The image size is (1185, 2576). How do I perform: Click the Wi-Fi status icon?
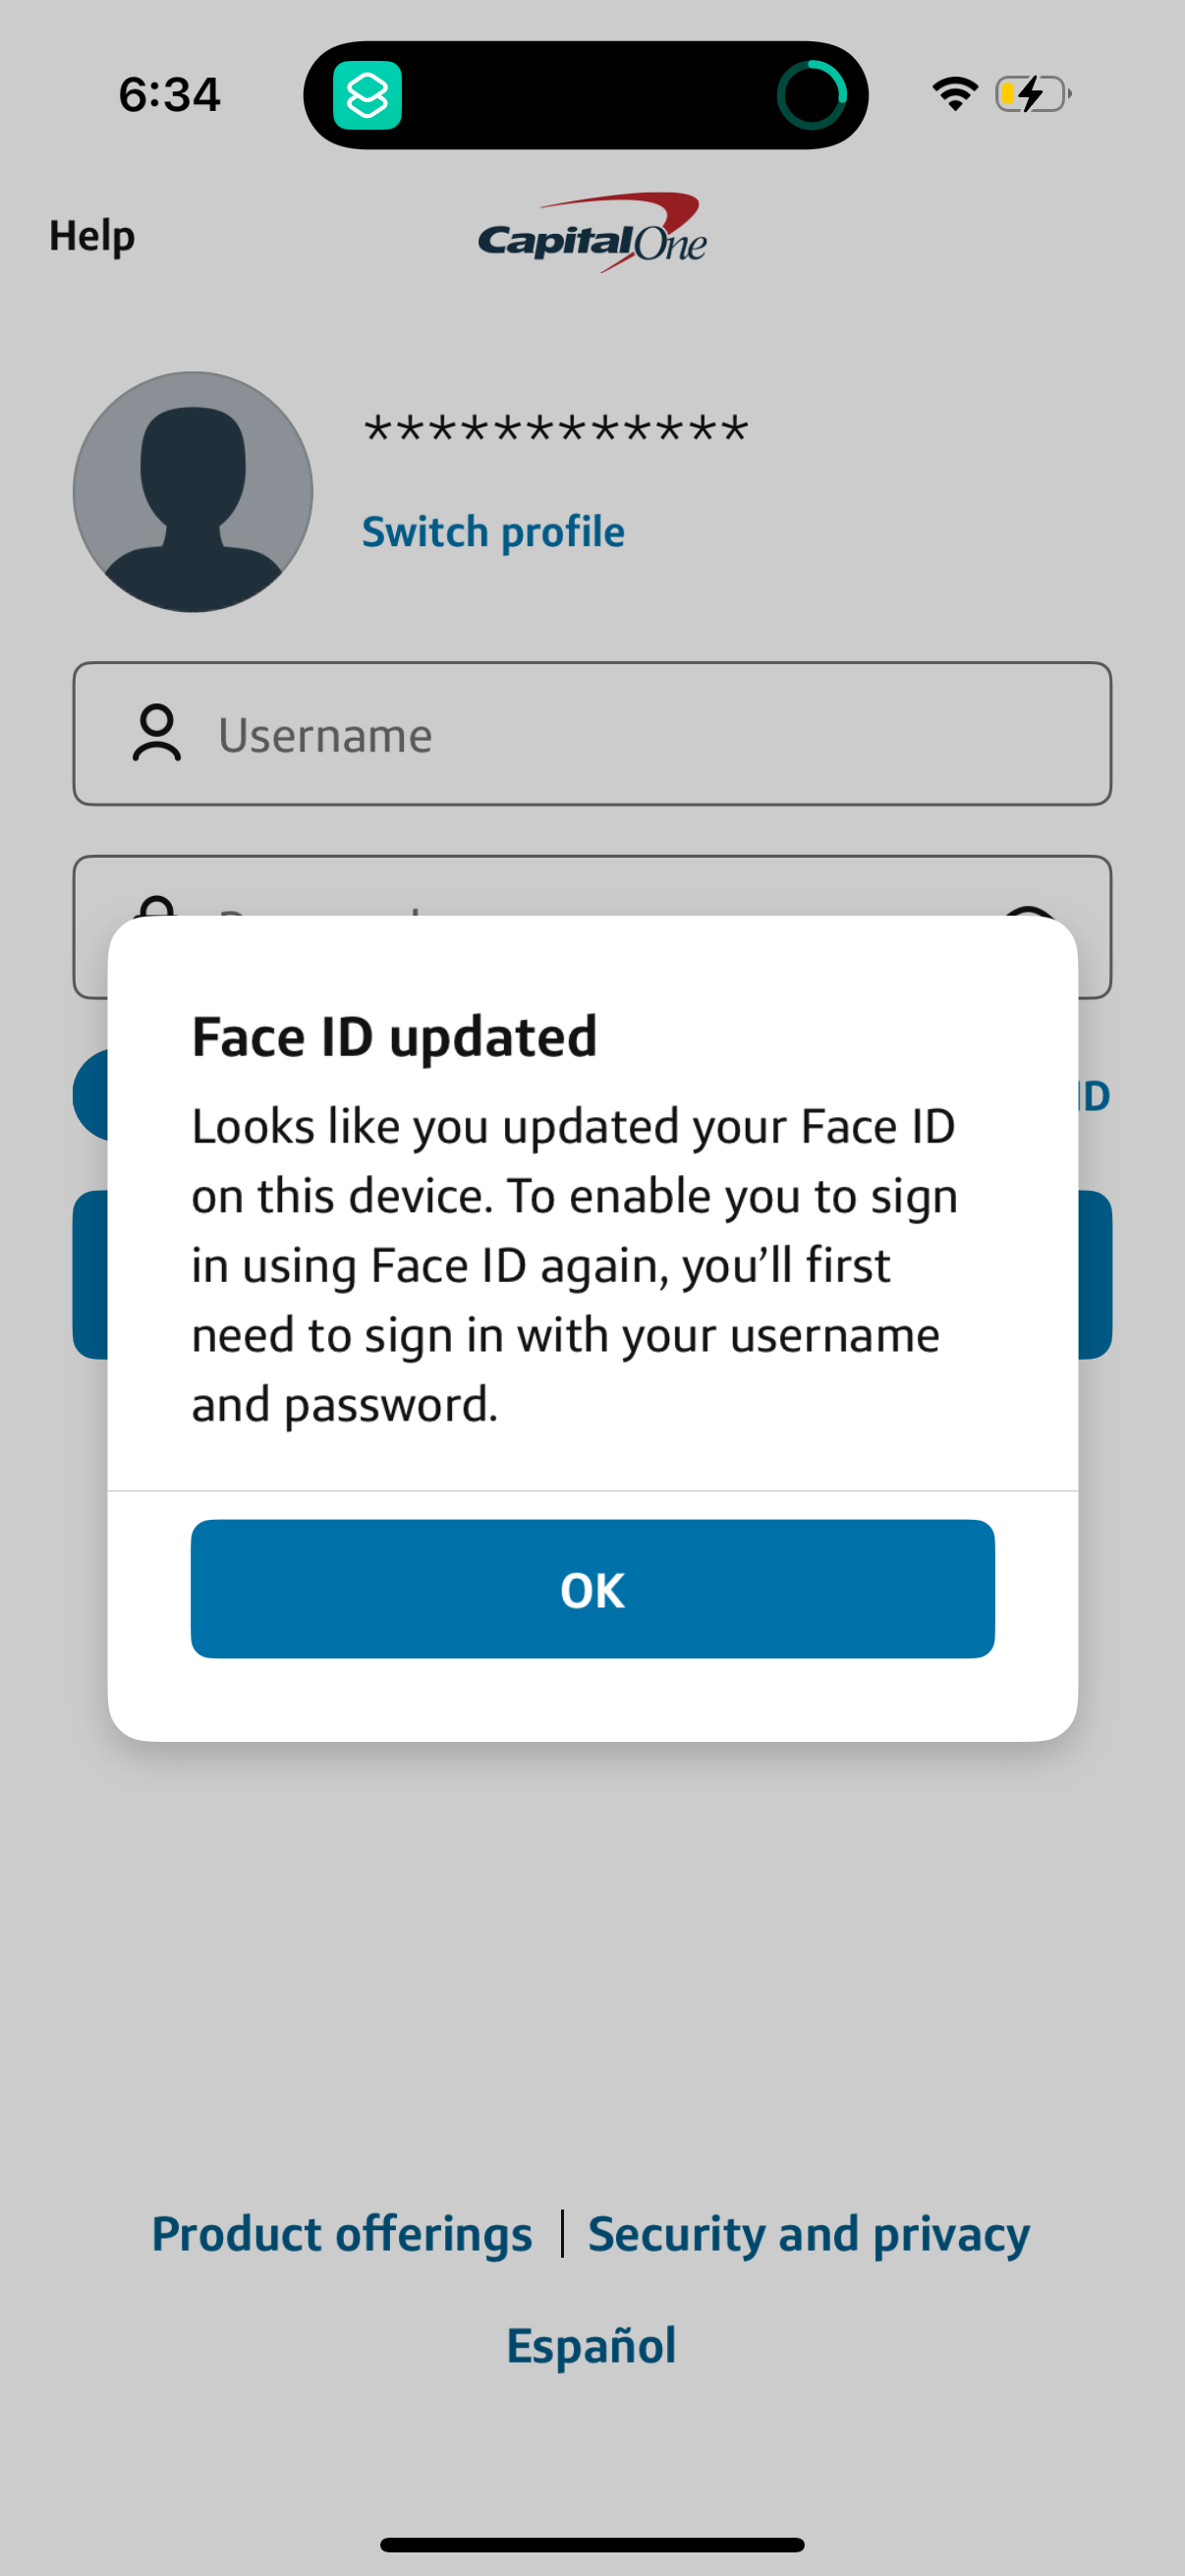[953, 92]
